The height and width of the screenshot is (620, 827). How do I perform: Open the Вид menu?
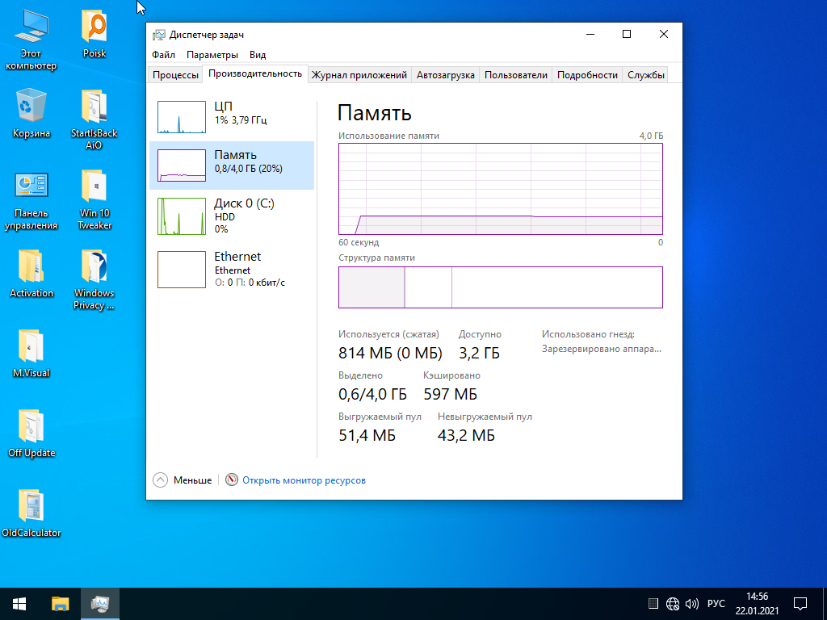(x=258, y=55)
